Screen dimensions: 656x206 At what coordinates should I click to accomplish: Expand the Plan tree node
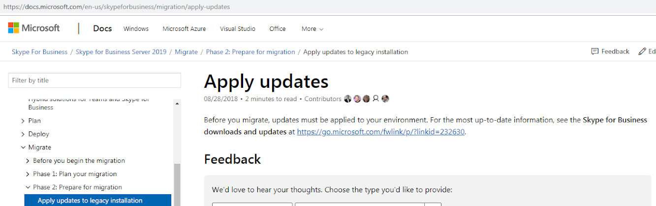(23, 121)
